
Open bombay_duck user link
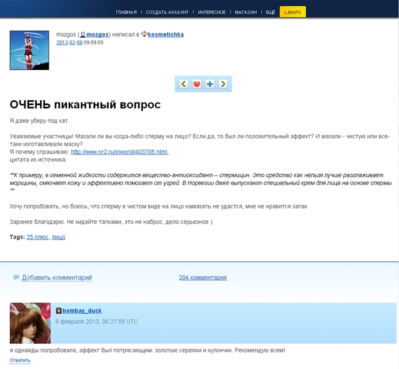(82, 311)
